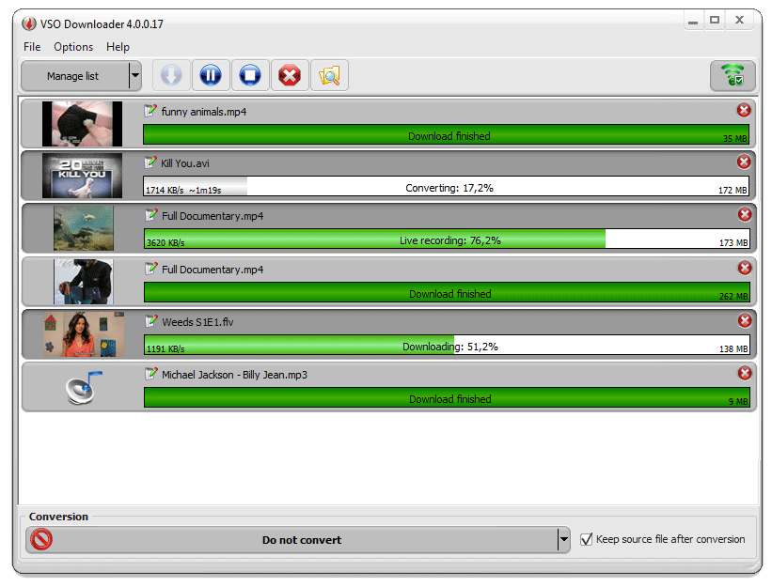This screenshot has width=772, height=587.
Task: Remove the live recording Full Documentary.mp4 item
Action: coord(745,214)
